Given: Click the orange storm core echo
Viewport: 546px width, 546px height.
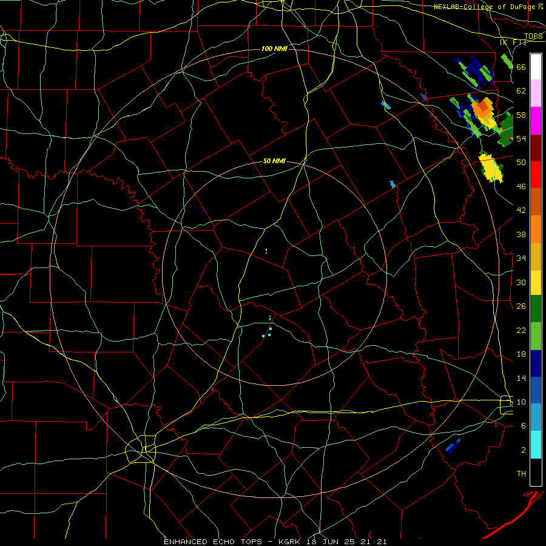Looking at the screenshot, I should click(482, 107).
